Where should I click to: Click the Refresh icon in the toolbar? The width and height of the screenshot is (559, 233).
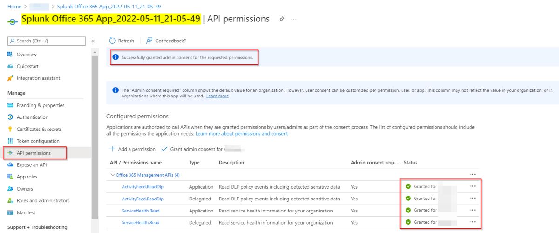[x=112, y=41]
